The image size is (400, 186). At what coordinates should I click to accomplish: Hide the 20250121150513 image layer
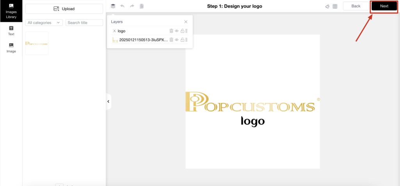[x=177, y=40]
